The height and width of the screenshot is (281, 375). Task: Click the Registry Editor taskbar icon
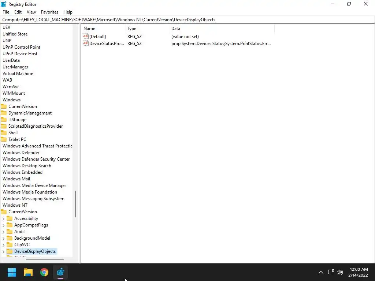pos(60,272)
